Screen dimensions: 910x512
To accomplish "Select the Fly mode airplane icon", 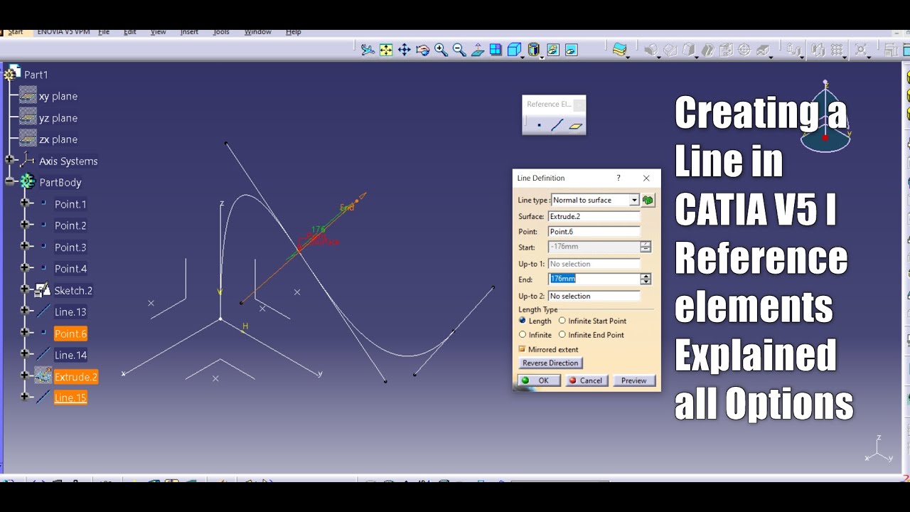I will click(x=368, y=50).
